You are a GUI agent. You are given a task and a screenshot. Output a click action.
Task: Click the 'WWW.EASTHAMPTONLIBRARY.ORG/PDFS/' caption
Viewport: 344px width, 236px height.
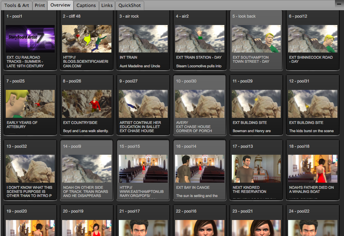coord(141,193)
